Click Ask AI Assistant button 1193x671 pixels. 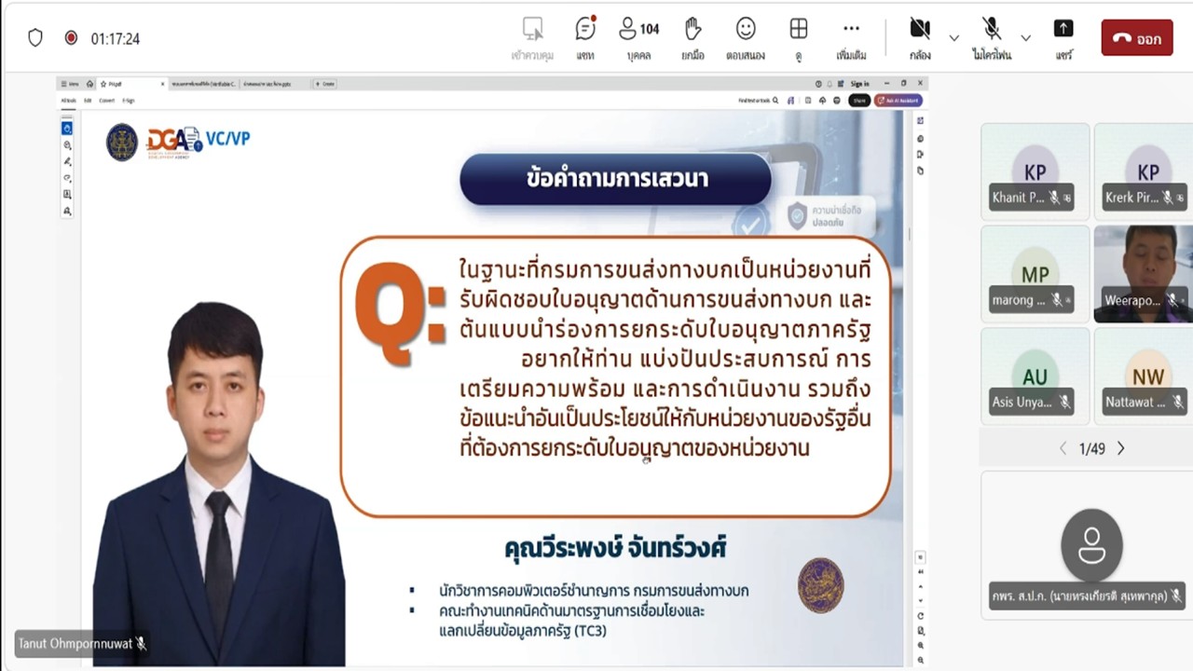pos(898,101)
